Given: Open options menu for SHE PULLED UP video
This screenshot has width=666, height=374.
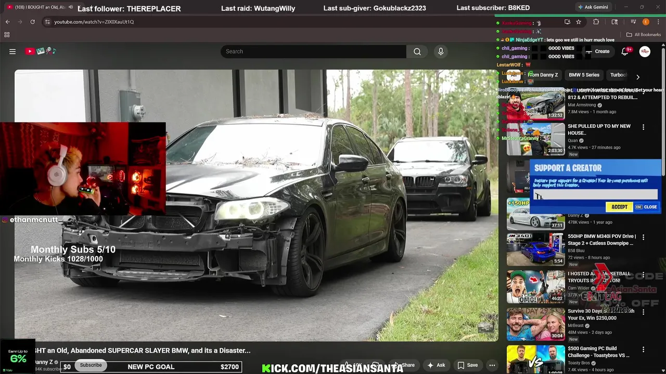Looking at the screenshot, I should [x=643, y=127].
